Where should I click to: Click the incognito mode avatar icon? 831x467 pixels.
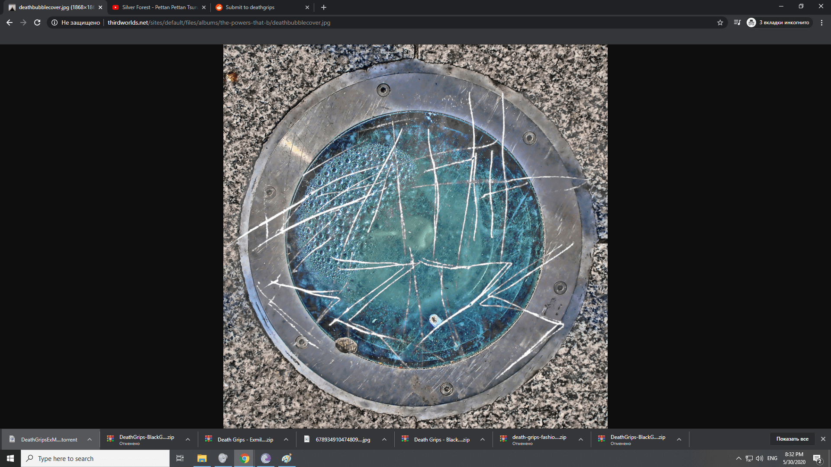[751, 22]
